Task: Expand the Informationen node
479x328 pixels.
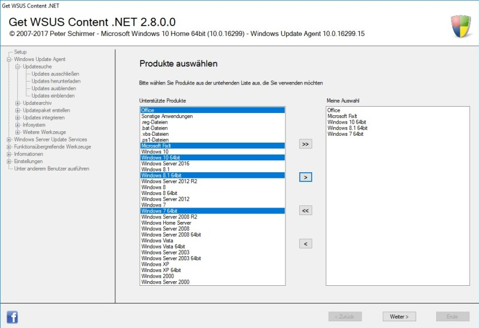Action: [9, 154]
